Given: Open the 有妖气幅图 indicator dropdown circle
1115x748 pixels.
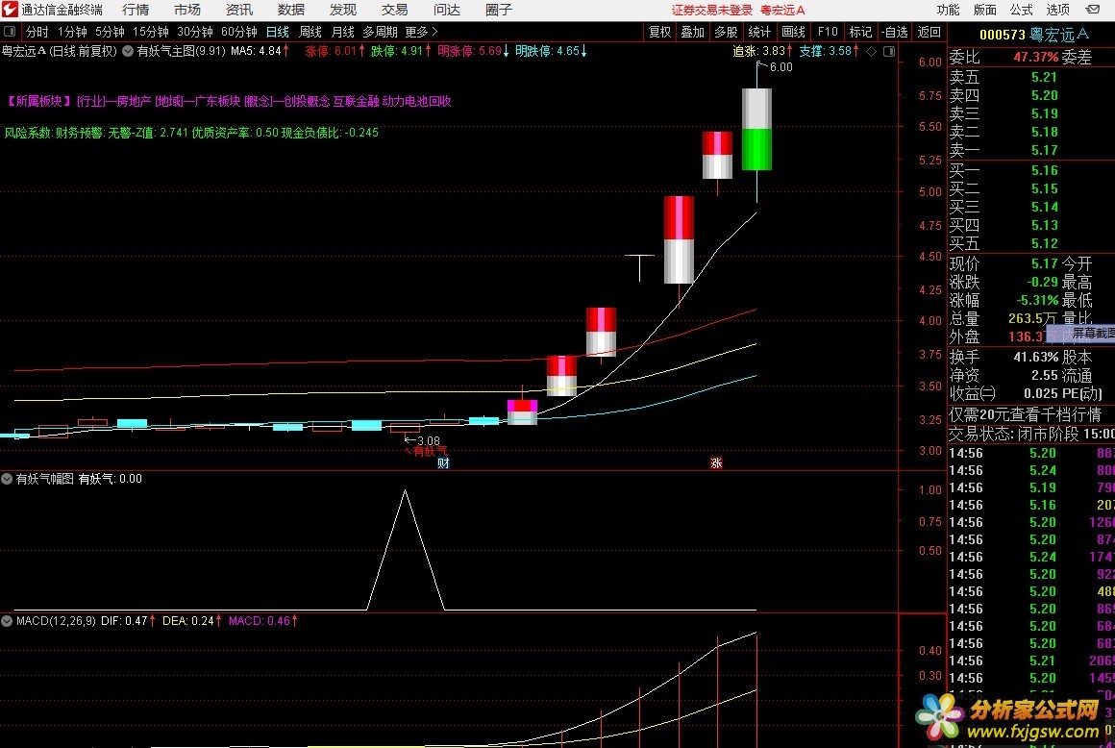Looking at the screenshot, I should [x=7, y=479].
